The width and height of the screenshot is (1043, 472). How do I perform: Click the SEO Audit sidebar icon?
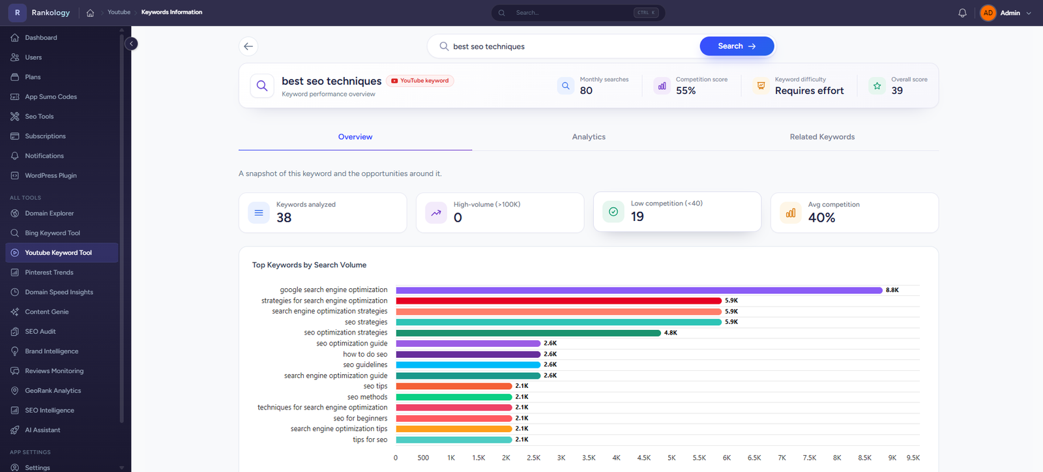click(14, 331)
